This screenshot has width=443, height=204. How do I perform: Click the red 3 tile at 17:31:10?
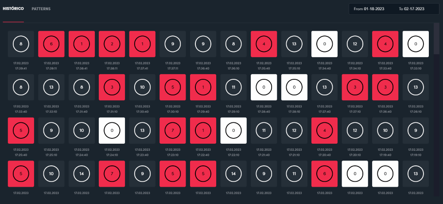(x=112, y=87)
